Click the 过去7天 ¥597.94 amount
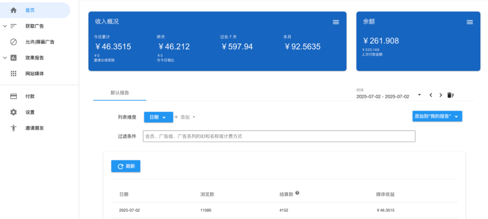Viewport: 488px width, 219px height. (x=237, y=47)
